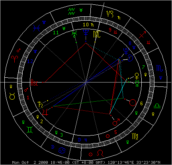Click the green Gemini zodiac sign
This screenshot has height=165, width=172.
pyautogui.click(x=30, y=130)
